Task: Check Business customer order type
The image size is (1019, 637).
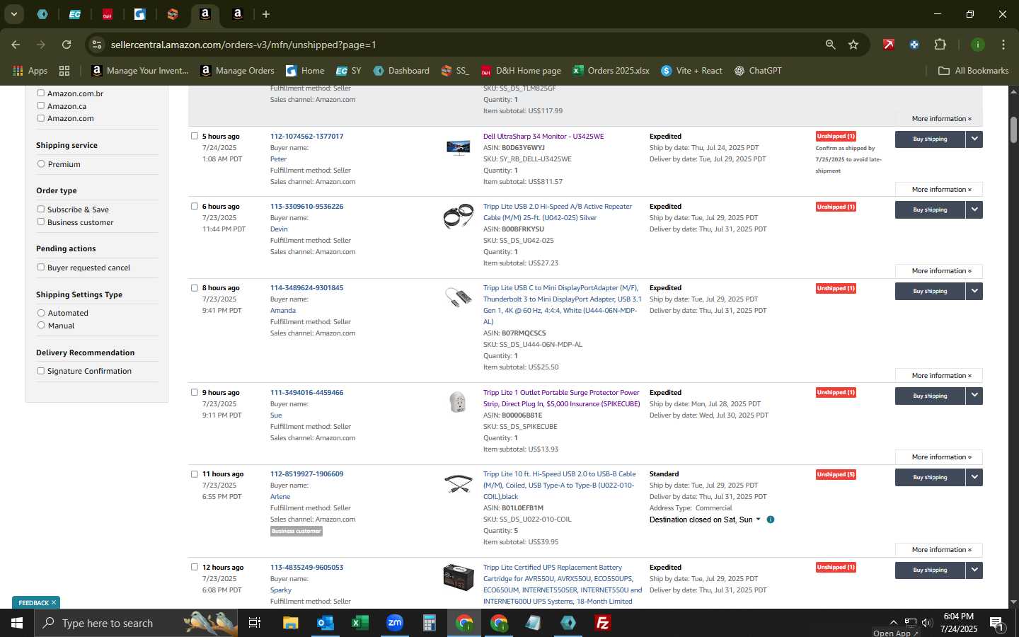Action: [x=41, y=222]
